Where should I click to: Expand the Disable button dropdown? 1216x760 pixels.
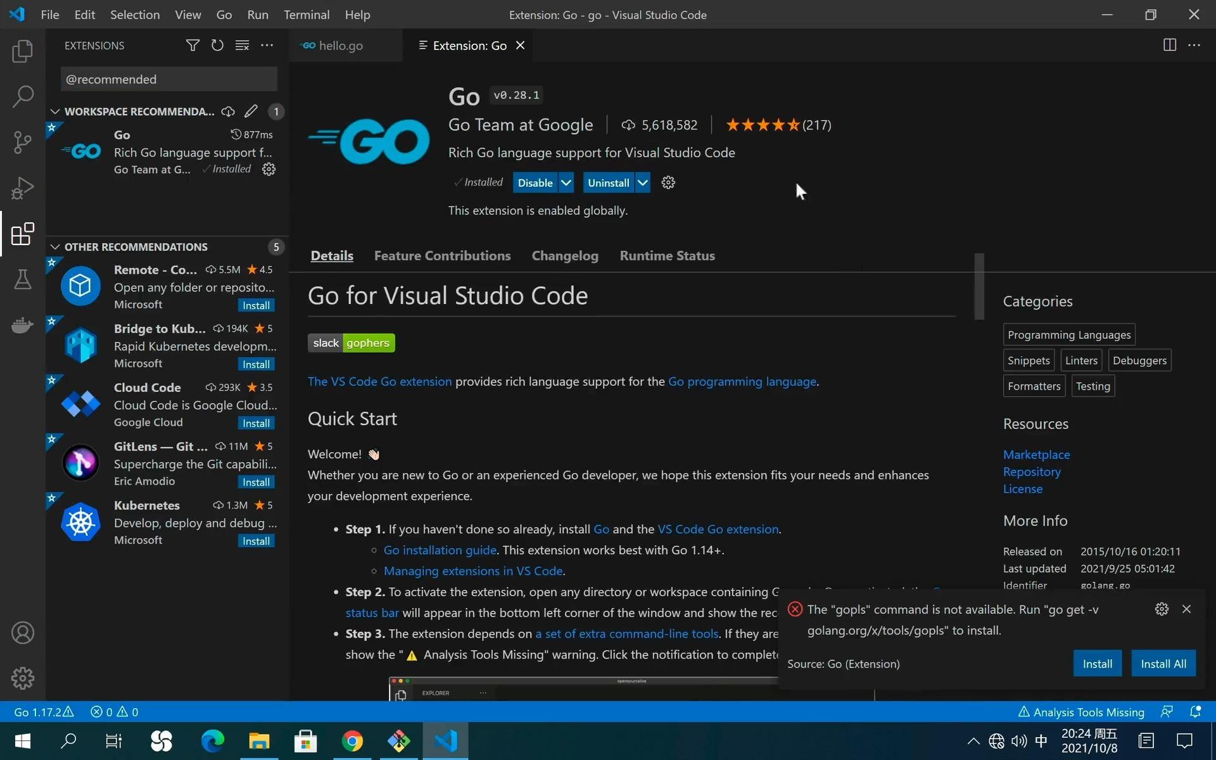[x=566, y=182]
